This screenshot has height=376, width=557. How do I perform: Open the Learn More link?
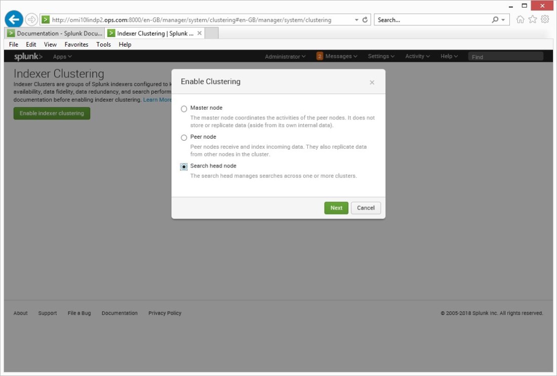pyautogui.click(x=158, y=99)
